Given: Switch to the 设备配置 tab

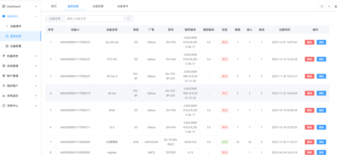Looking at the screenshot, I should click(98, 6).
